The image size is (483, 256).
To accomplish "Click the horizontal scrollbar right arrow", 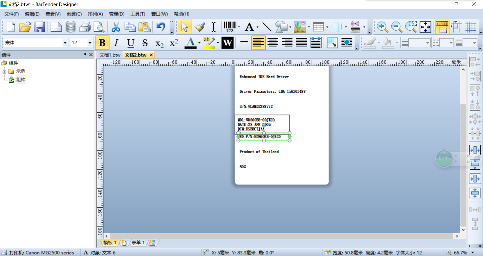I will (457, 236).
